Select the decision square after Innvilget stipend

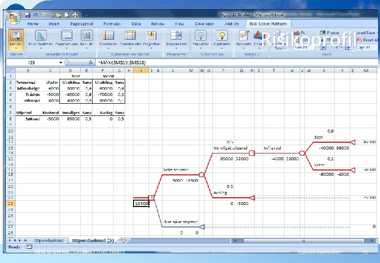point(252,153)
